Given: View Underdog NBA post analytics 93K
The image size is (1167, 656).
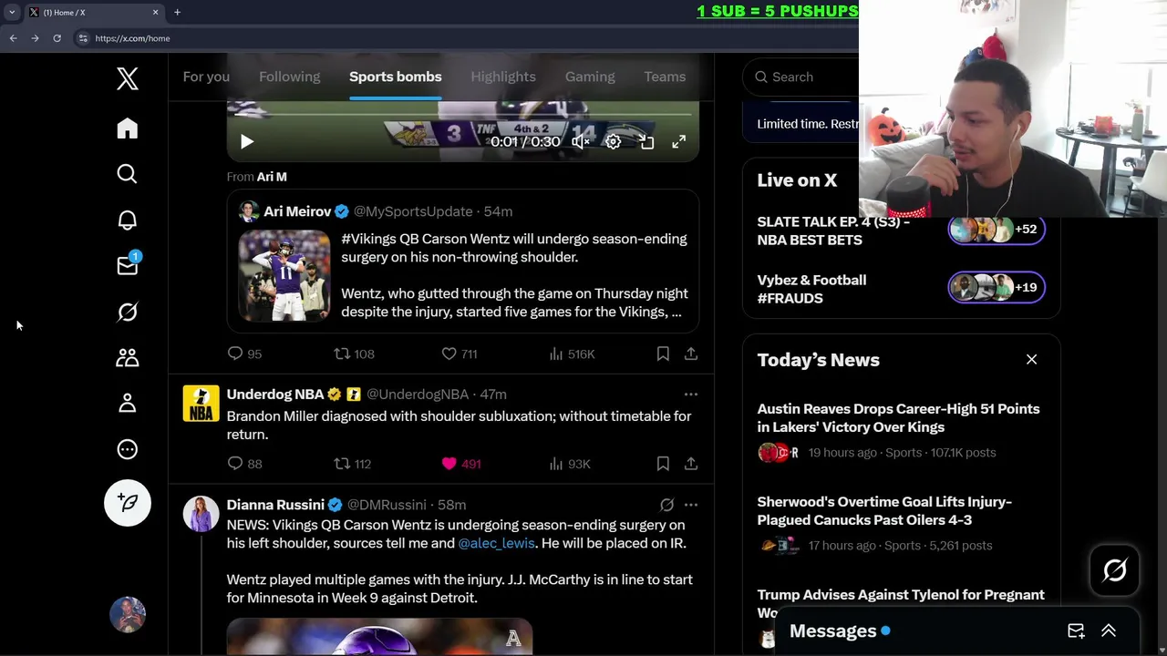Looking at the screenshot, I should [x=570, y=464].
